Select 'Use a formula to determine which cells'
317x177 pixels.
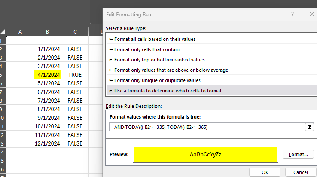click(211, 91)
